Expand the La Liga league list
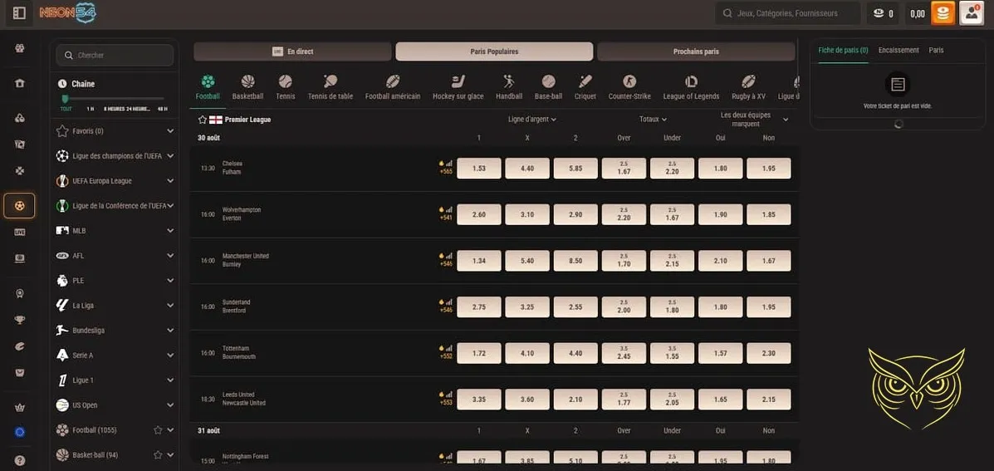Screen dimensions: 994x471 [x=170, y=306]
